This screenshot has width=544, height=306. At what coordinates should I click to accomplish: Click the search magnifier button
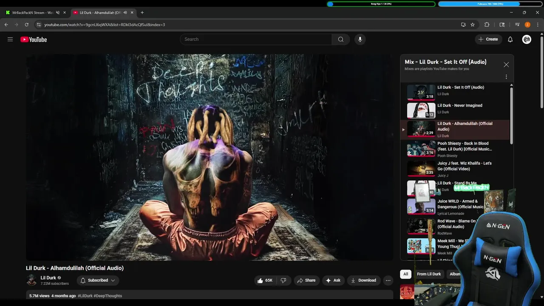pyautogui.click(x=341, y=39)
